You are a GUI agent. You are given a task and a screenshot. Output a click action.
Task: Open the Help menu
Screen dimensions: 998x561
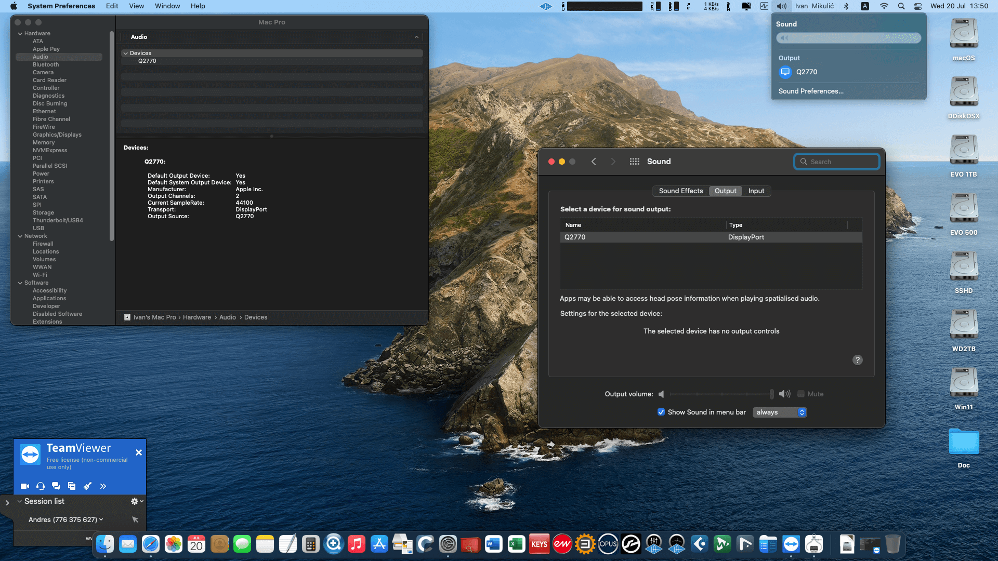click(x=198, y=6)
